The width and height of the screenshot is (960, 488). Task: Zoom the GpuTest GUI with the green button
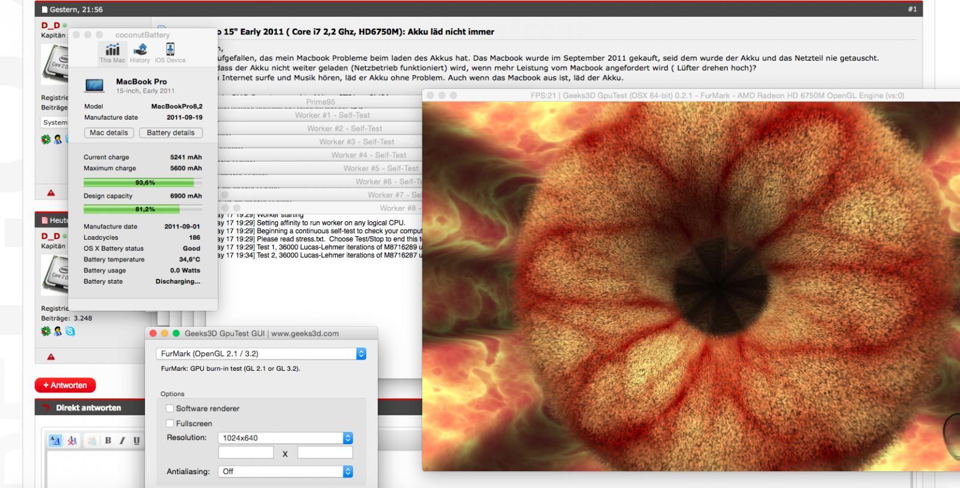[x=176, y=334]
